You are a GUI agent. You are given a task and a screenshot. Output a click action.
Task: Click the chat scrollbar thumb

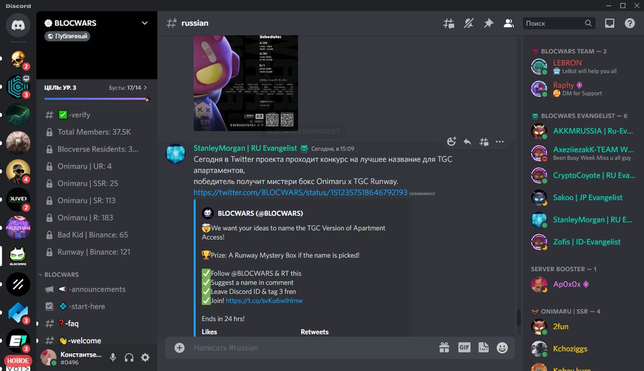pyautogui.click(x=518, y=317)
